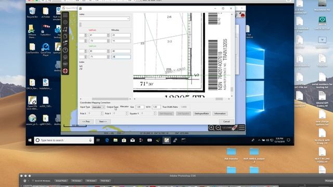333x187 pixels.
Task: Click the chart image horizontal scrollbar thumb
Action: pos(220,99)
